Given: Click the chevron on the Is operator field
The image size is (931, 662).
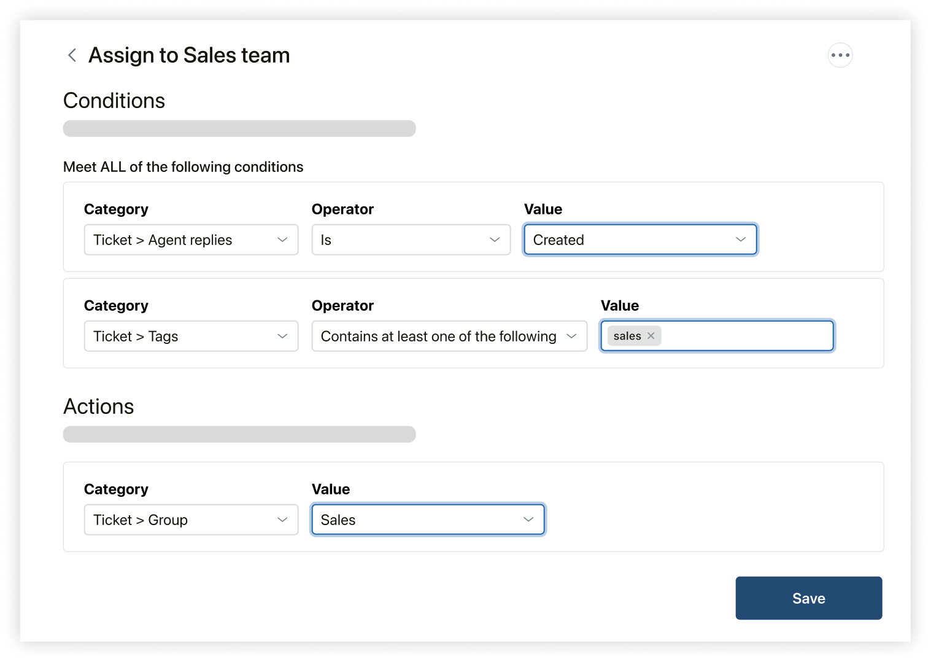Looking at the screenshot, I should tap(495, 239).
